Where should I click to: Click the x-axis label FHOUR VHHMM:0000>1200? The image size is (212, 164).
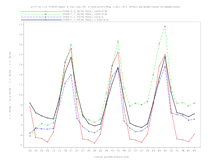point(111,157)
